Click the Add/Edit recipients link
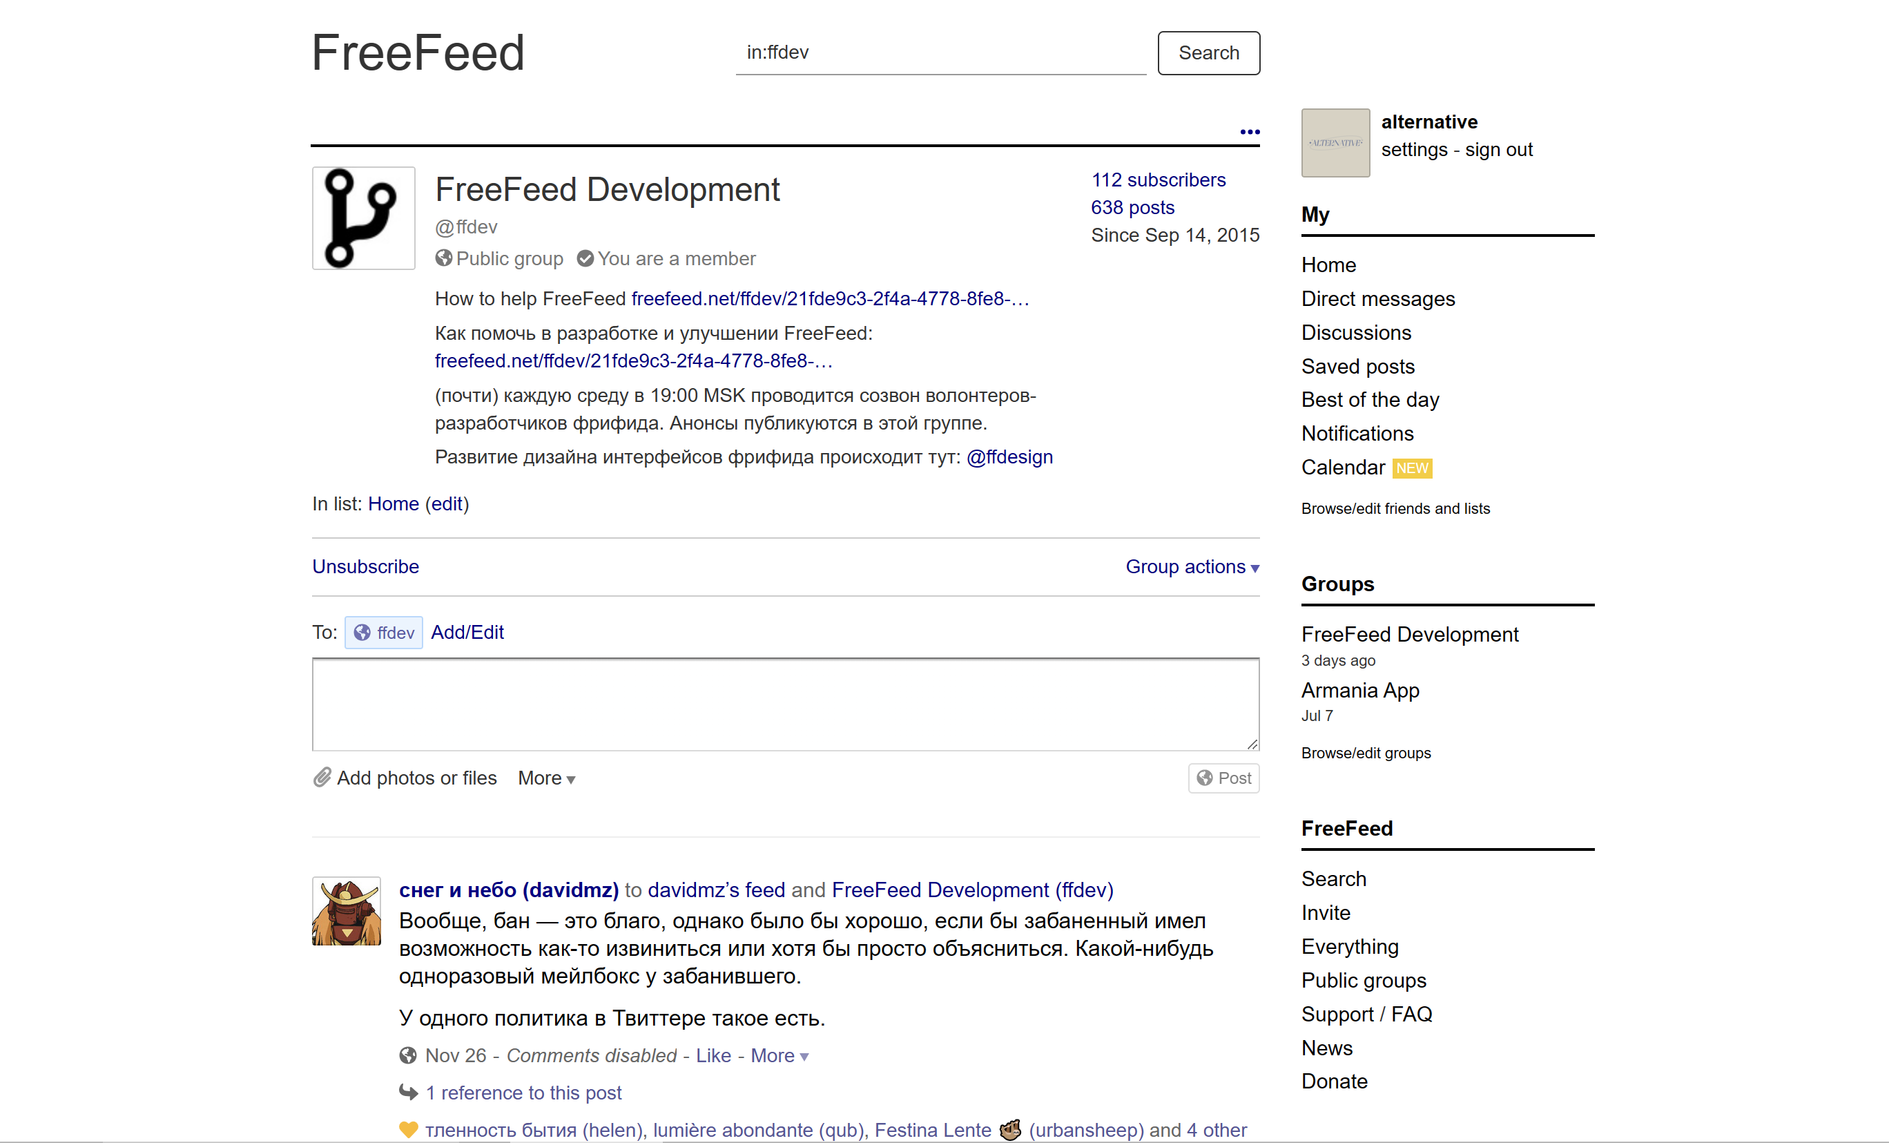Viewport: 1889px width, 1143px height. click(467, 633)
